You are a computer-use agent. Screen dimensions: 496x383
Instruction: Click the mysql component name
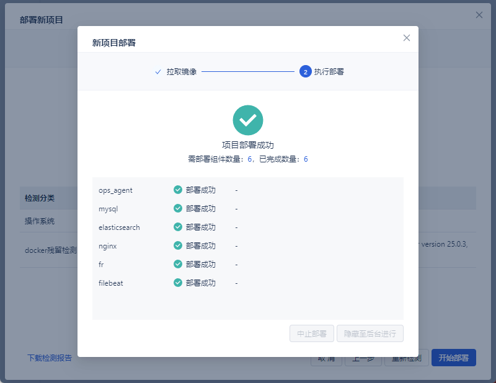coord(108,209)
